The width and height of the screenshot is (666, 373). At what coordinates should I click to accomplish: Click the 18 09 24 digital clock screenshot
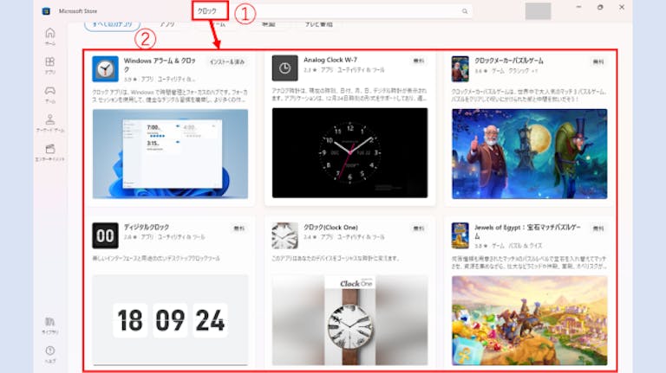tap(170, 320)
